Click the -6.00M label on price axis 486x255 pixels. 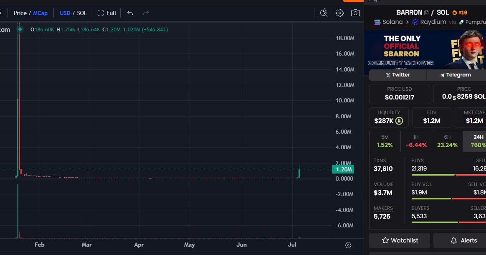tap(344, 226)
